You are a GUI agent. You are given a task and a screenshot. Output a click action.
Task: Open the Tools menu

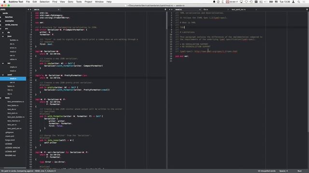tap(79, 2)
